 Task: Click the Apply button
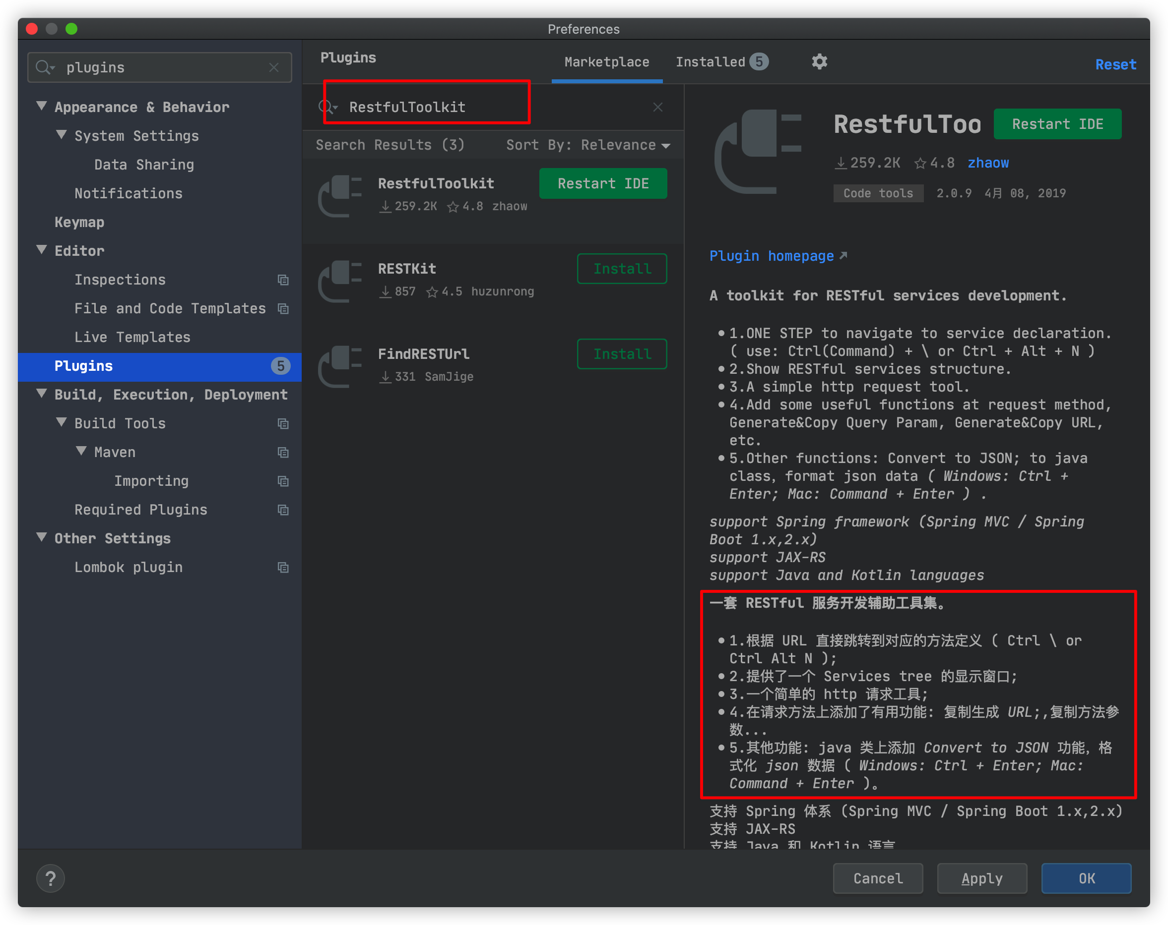pos(982,878)
